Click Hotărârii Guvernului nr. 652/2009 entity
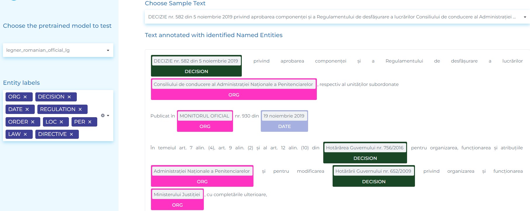 [x=374, y=176]
